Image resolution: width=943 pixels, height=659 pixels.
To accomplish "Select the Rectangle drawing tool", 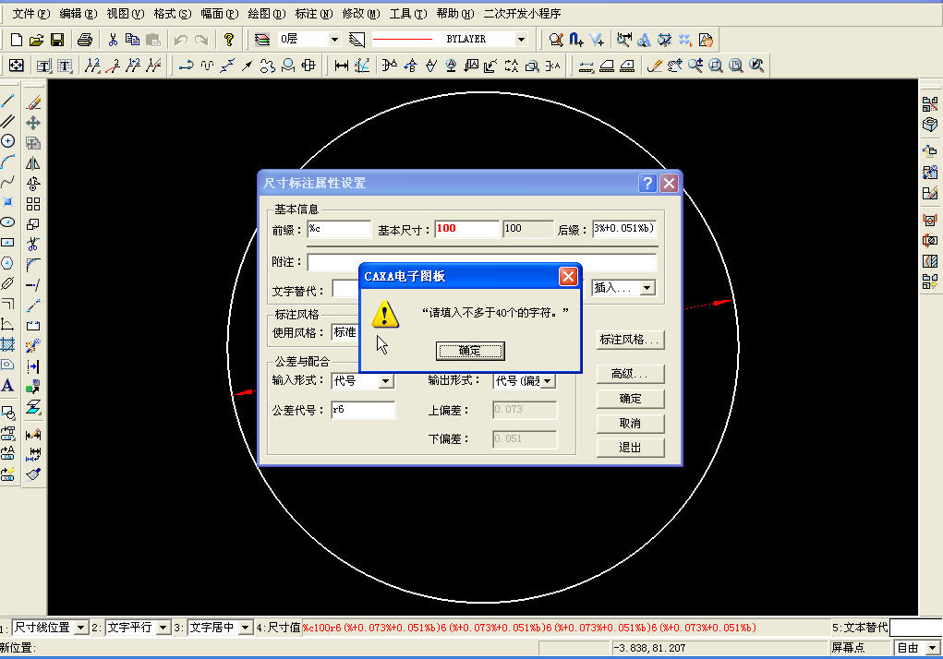I will [7, 243].
